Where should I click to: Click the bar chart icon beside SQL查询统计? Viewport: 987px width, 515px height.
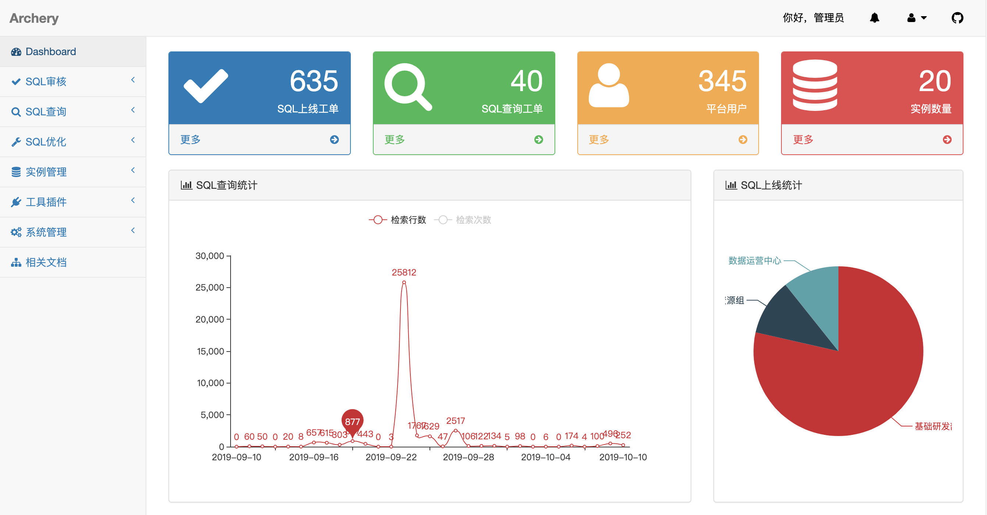point(186,185)
